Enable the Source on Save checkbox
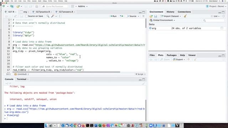This screenshot has height=128, width=228. tap(26, 16)
